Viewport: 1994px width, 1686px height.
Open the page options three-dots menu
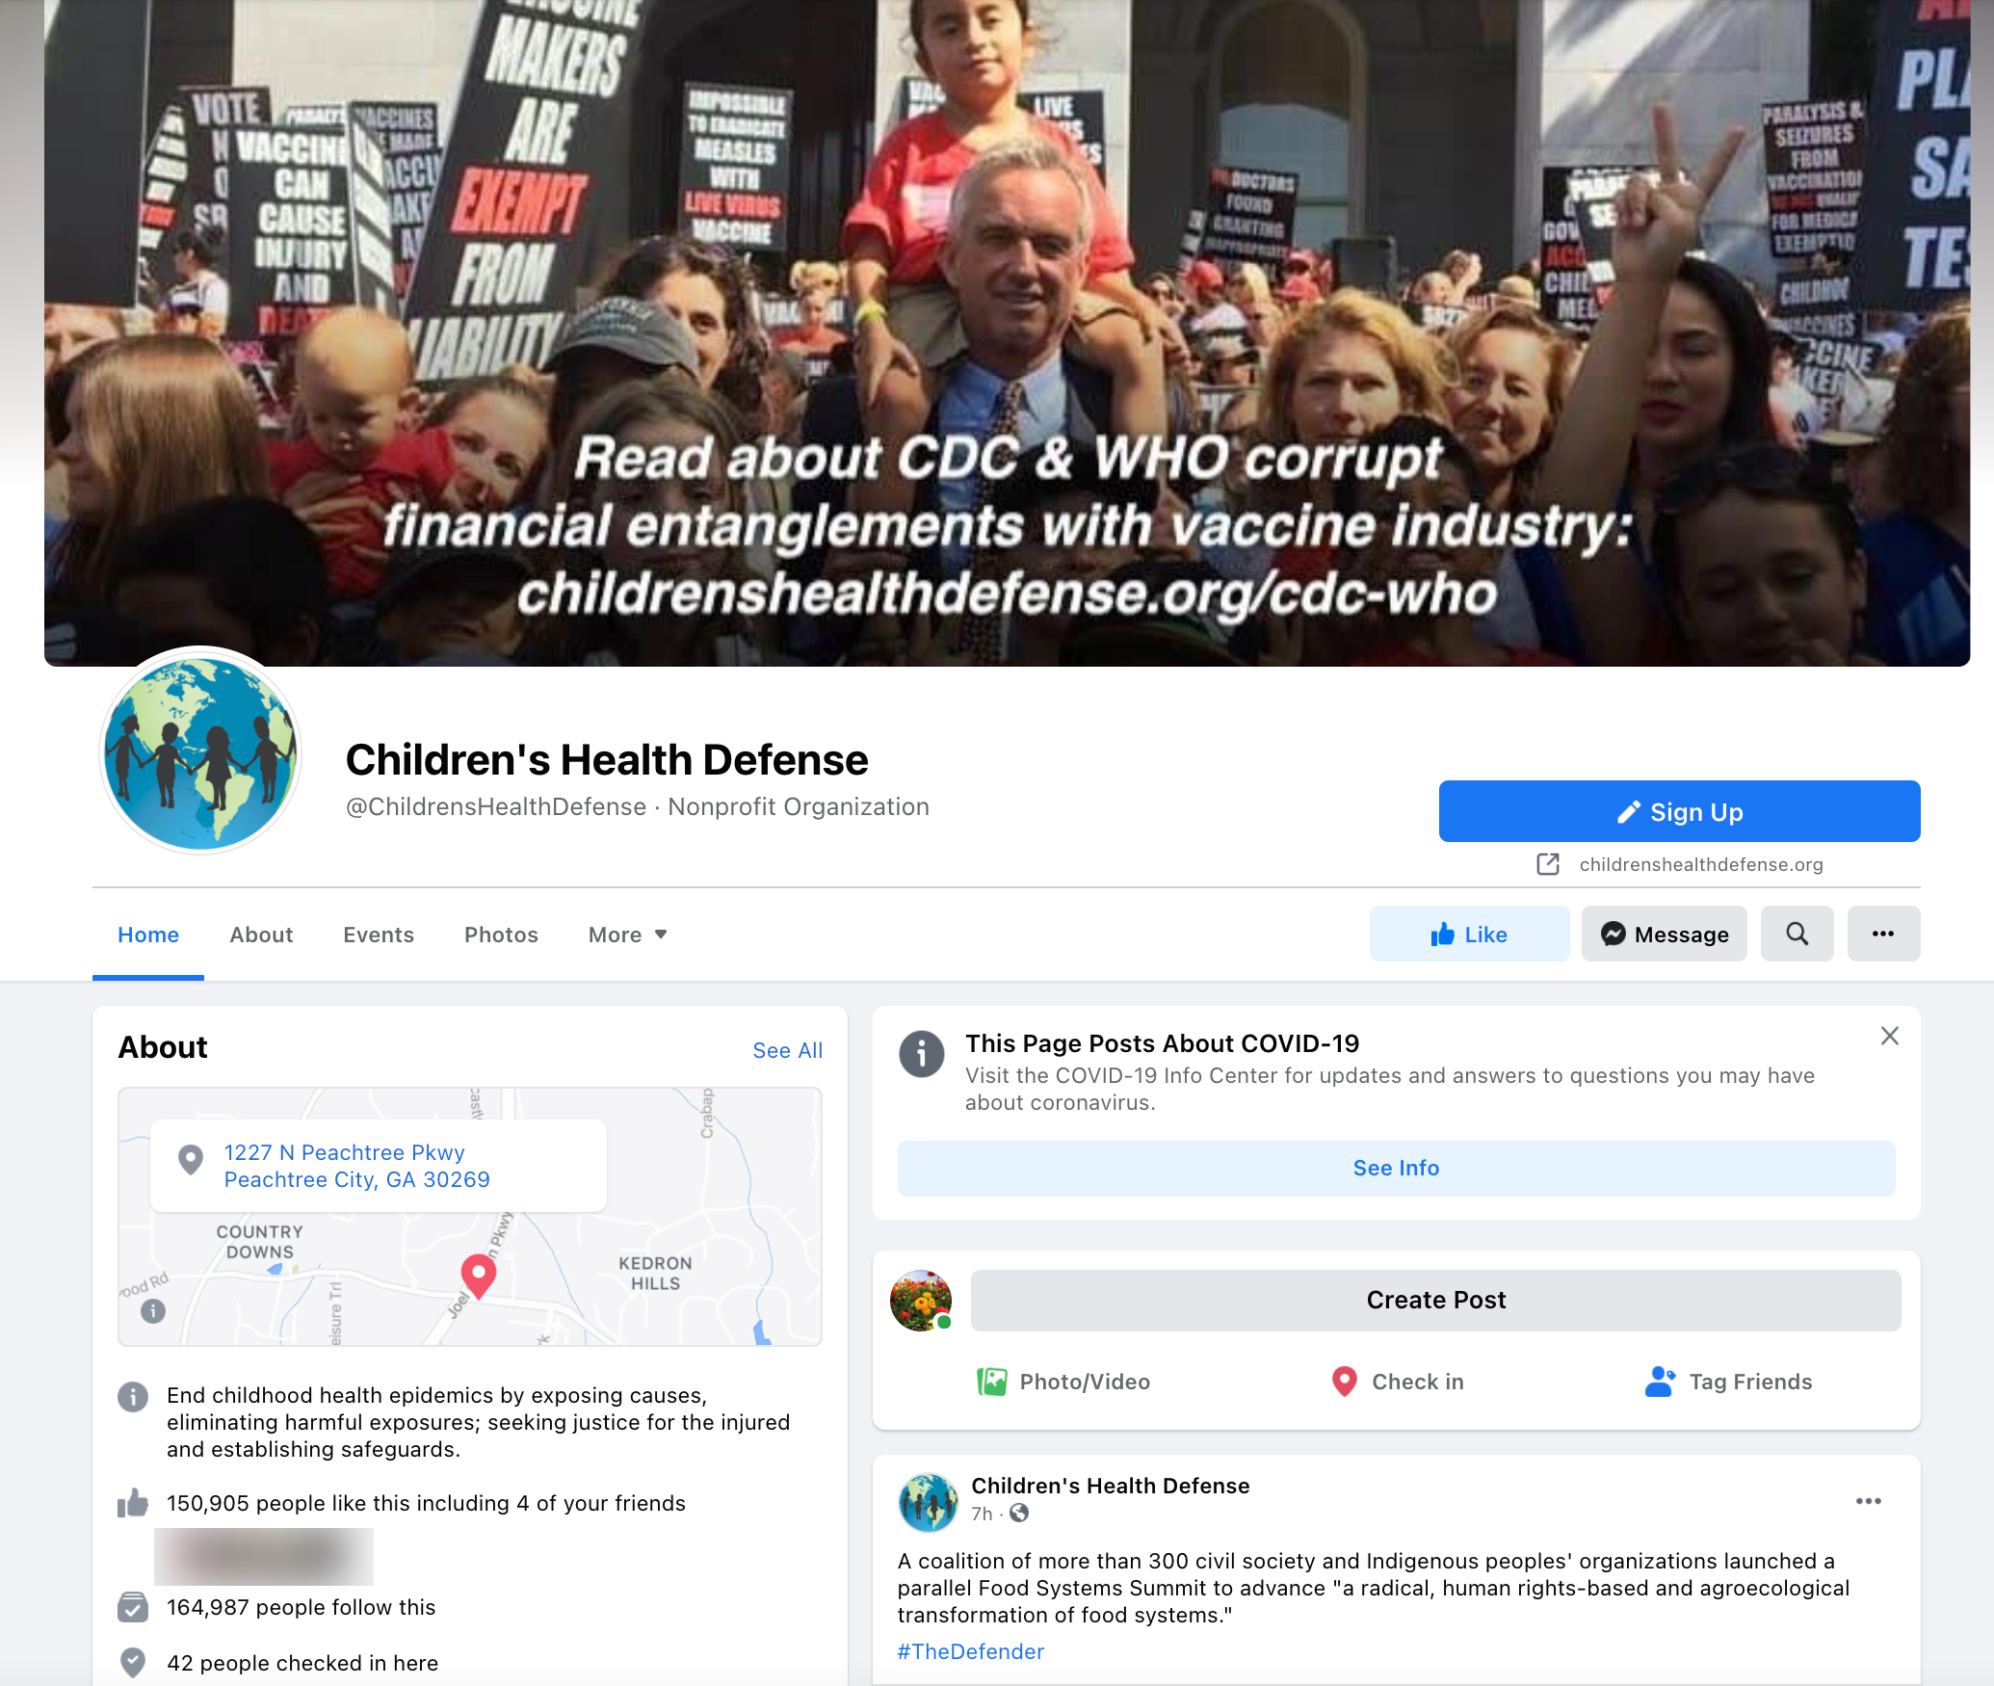click(x=1883, y=934)
